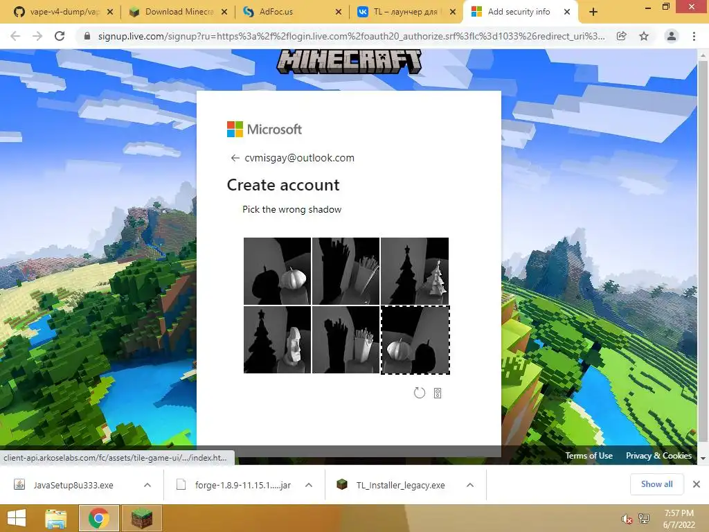Open File Explorer from the taskbar
The width and height of the screenshot is (709, 532).
(56, 518)
